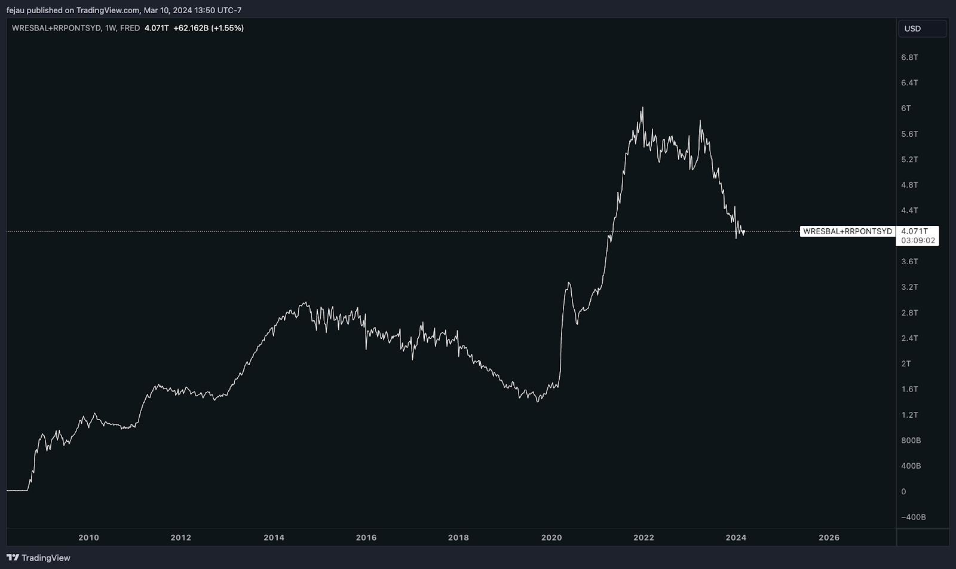Click the 2024 year on the time axis

[x=736, y=537]
